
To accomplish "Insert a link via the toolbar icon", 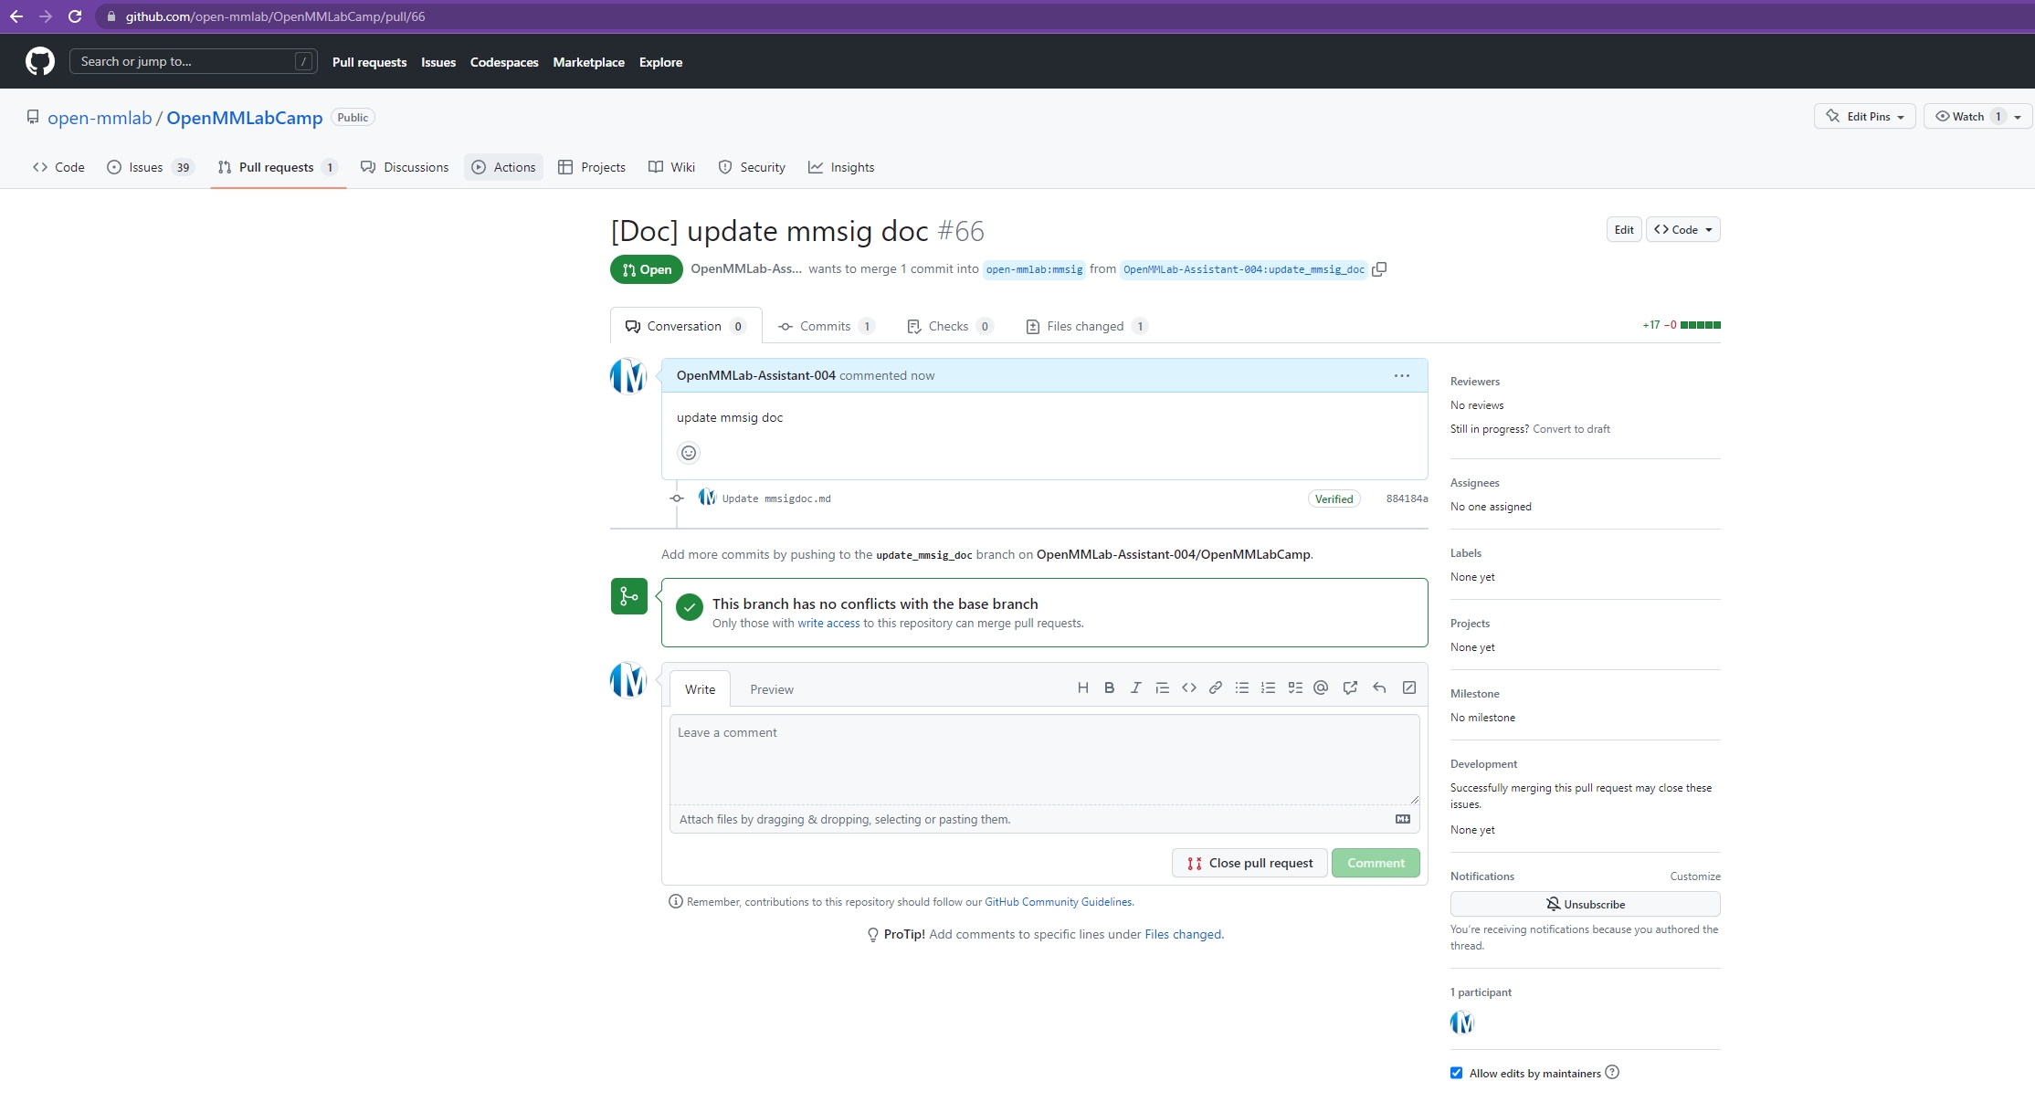I will pyautogui.click(x=1216, y=688).
